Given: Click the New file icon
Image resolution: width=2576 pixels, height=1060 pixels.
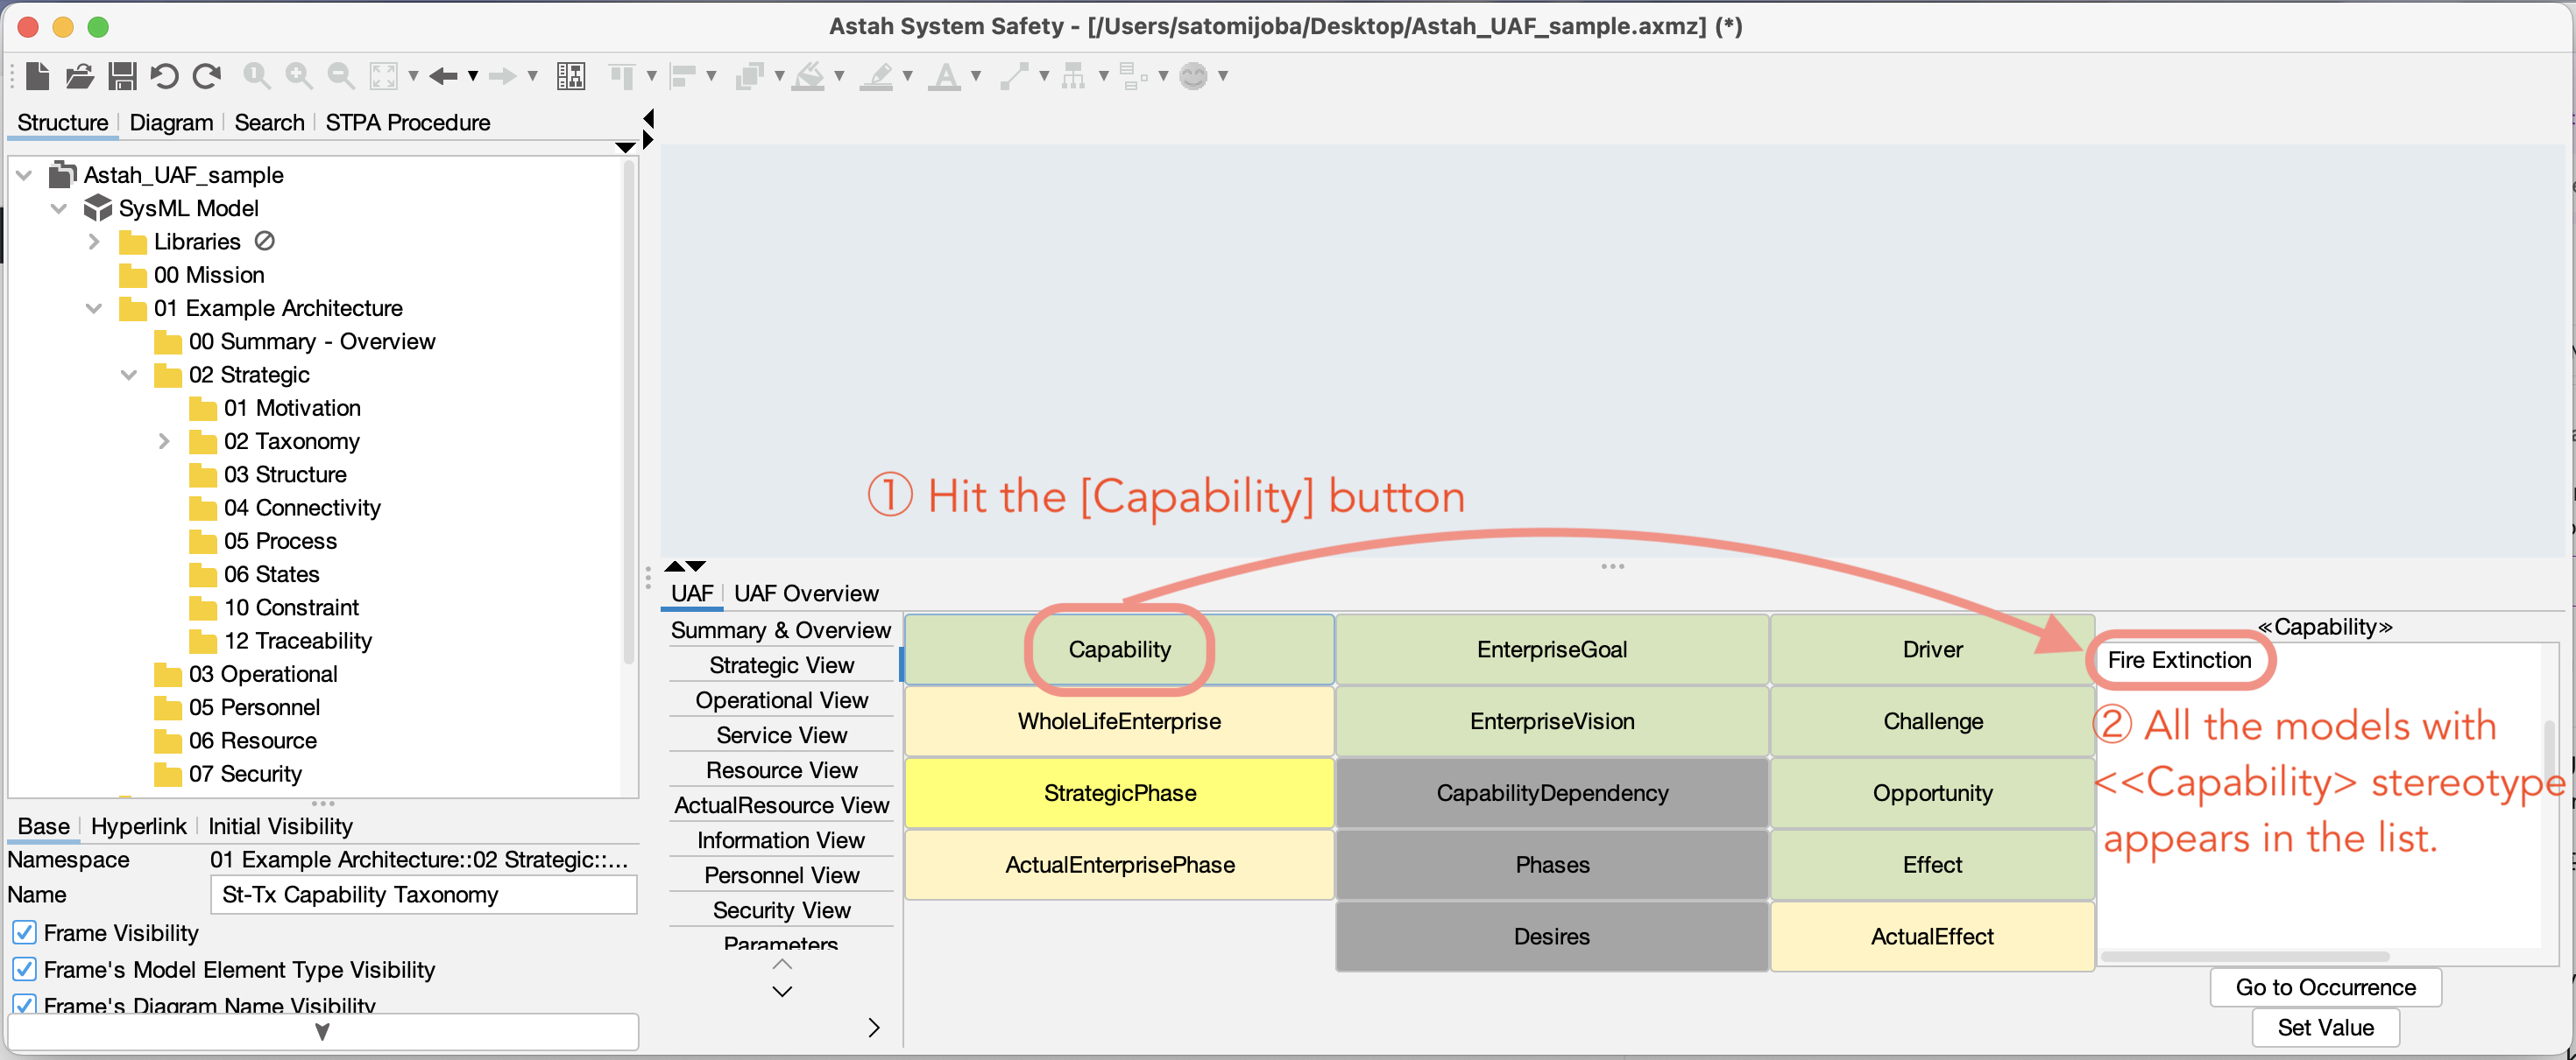Looking at the screenshot, I should point(38,76).
